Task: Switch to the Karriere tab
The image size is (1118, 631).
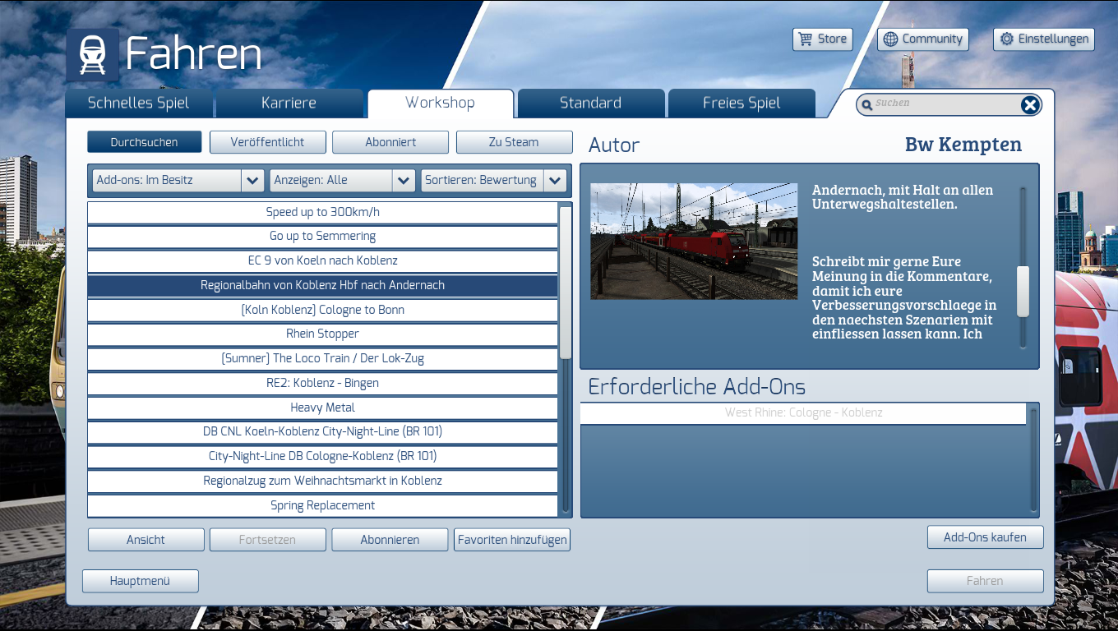Action: pyautogui.click(x=289, y=103)
